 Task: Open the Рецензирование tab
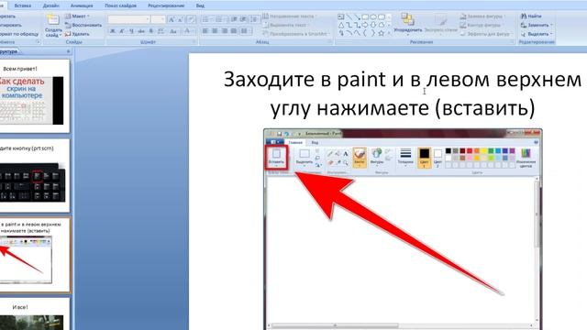pos(166,5)
